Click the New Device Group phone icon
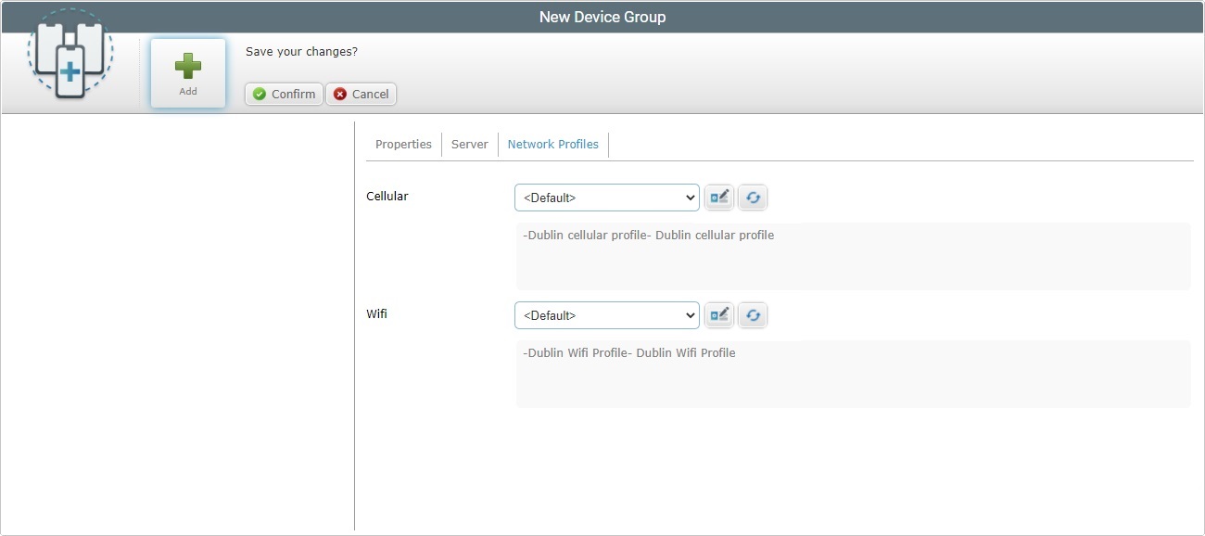The image size is (1205, 536). coord(69,56)
